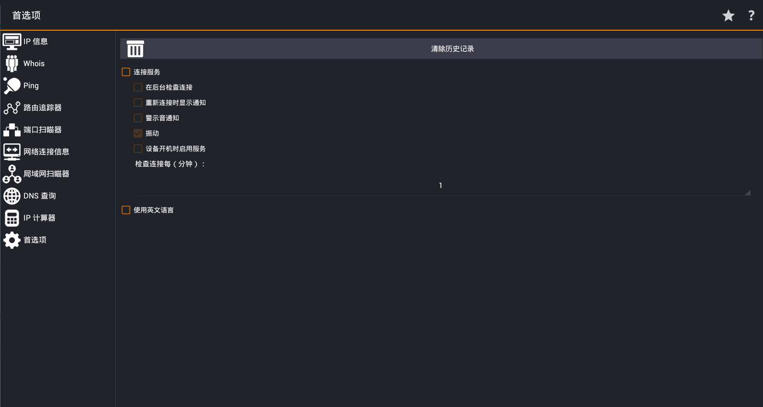Open the 局域网扫瞄器 LAN scanner icon
Image resolution: width=763 pixels, height=407 pixels.
(12, 174)
